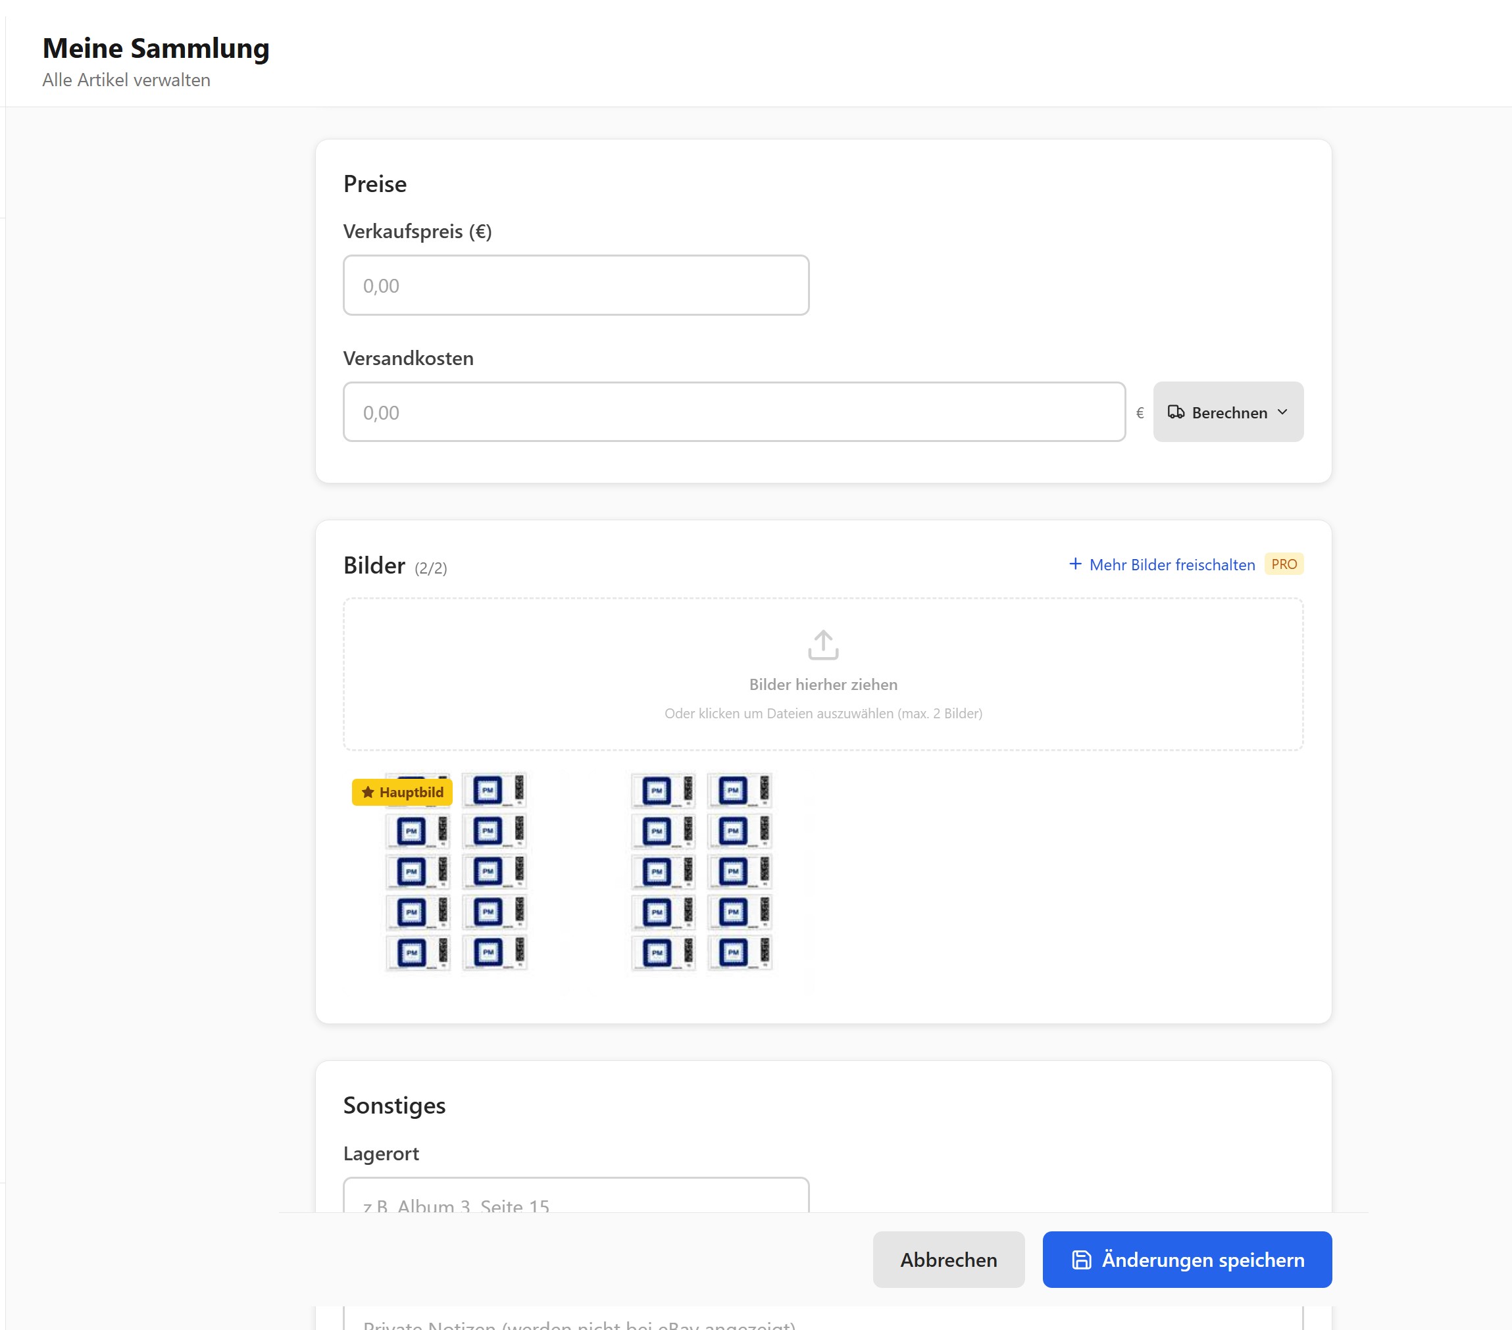
Task: Click the truck icon in Berechnen button
Action: coord(1175,412)
